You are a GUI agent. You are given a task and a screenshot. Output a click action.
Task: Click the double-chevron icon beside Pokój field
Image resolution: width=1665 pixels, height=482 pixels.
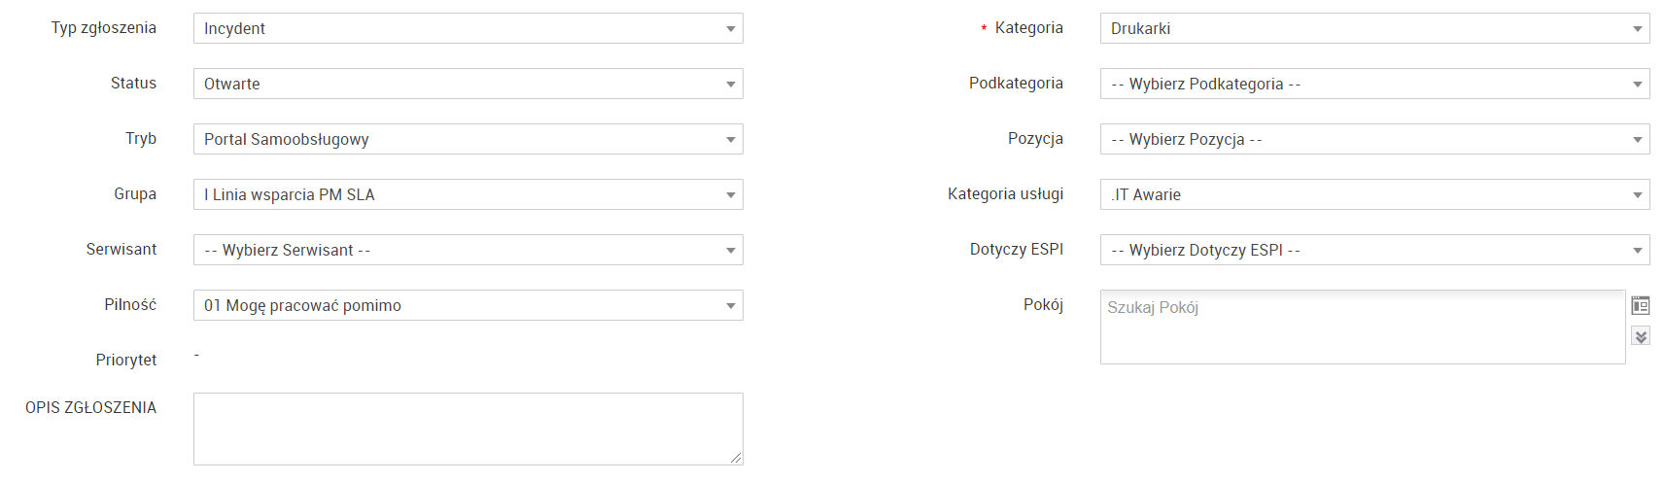(1641, 336)
